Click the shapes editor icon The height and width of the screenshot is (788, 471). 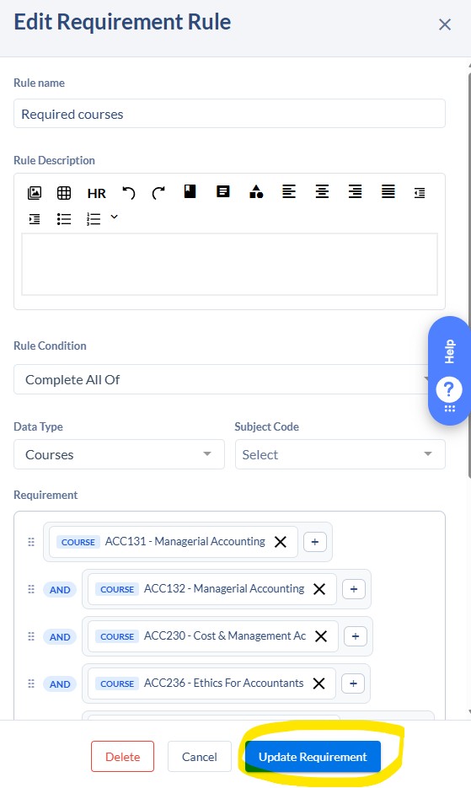point(256,191)
